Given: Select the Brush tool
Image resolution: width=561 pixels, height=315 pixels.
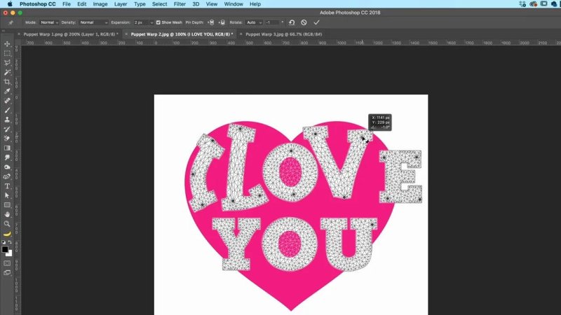Looking at the screenshot, I should click(7, 110).
